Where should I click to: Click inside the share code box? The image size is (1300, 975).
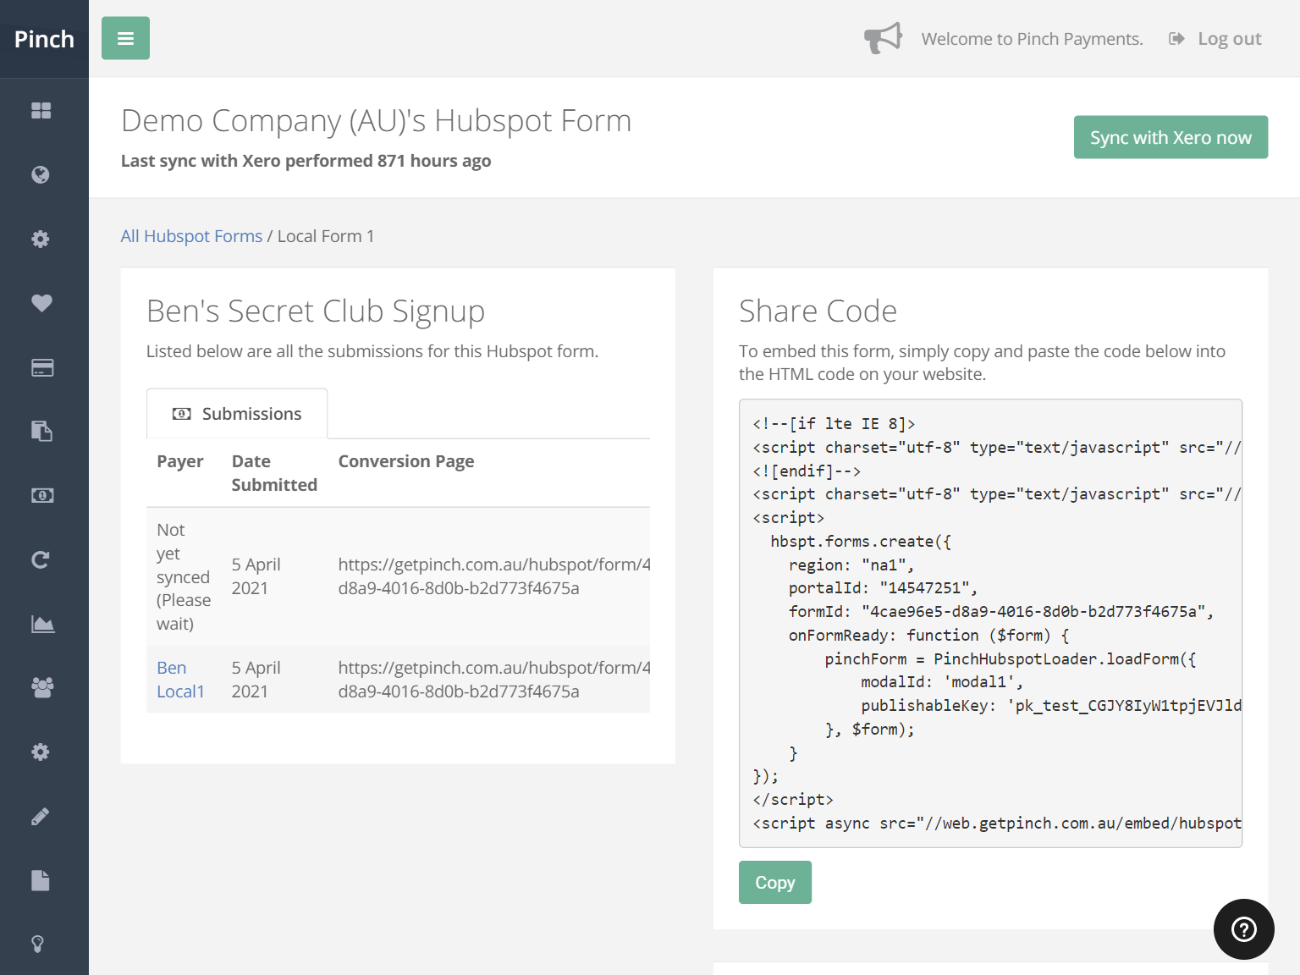[990, 623]
